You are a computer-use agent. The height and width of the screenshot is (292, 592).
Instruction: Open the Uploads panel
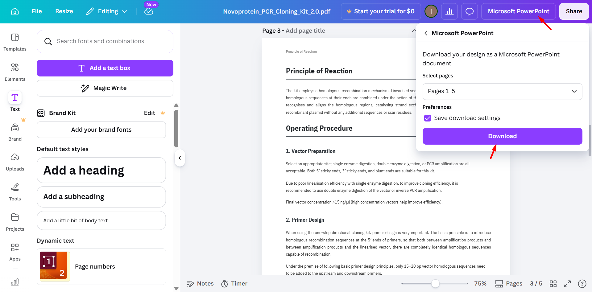coord(15,162)
